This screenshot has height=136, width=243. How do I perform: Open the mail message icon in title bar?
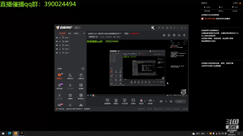tap(159, 28)
